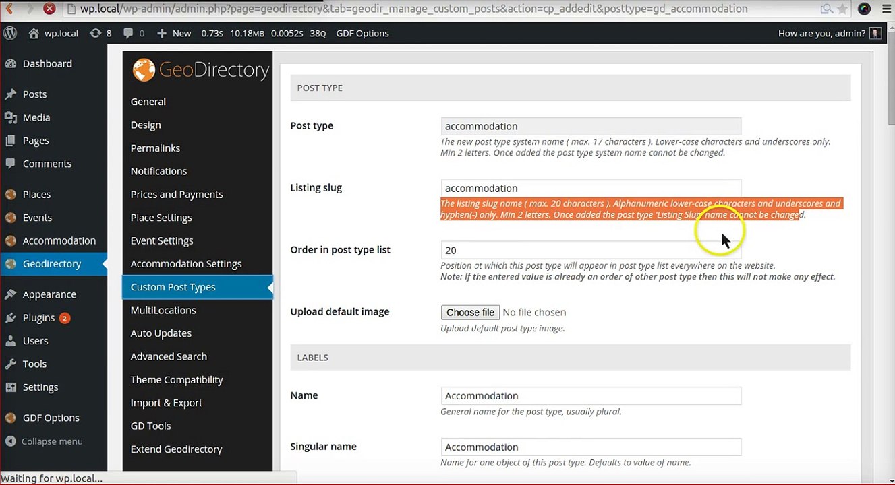The width and height of the screenshot is (895, 485).
Task: Click the Listing slug input field
Action: point(591,188)
